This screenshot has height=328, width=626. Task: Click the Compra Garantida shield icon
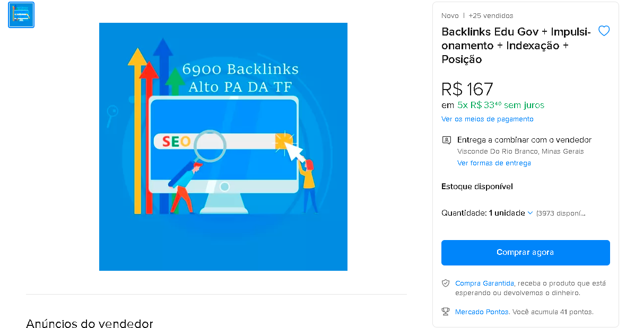[x=446, y=283]
